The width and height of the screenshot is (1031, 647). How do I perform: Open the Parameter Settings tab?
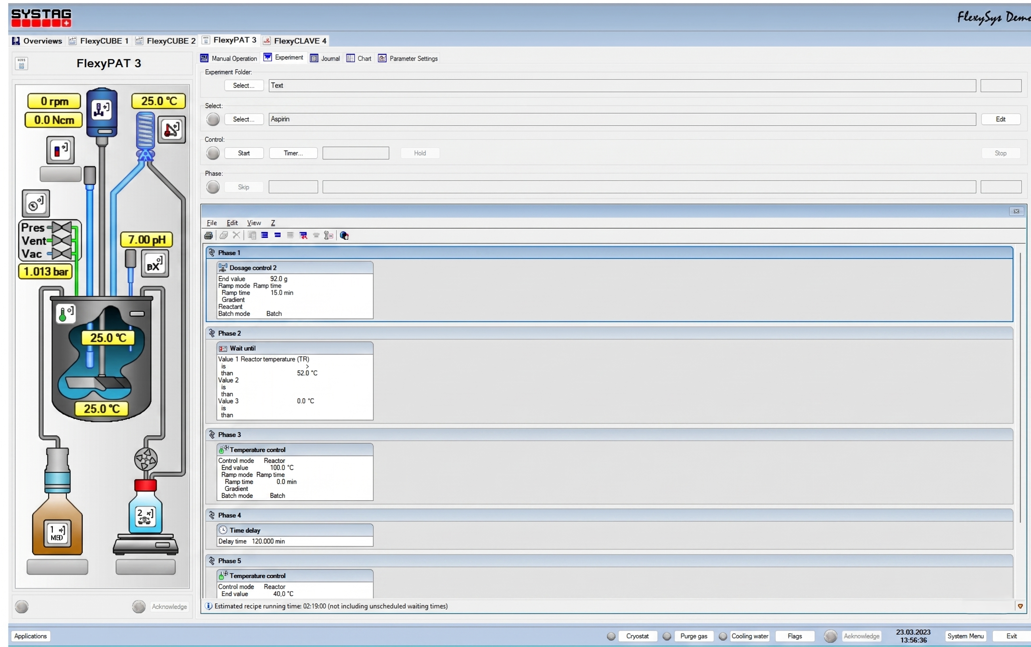click(408, 58)
